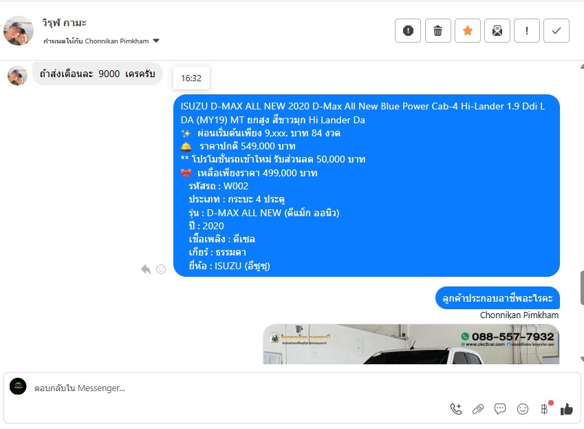Viewport: 584px width, 429px height.
Task: Attach a file with paperclip icon
Action: click(478, 409)
